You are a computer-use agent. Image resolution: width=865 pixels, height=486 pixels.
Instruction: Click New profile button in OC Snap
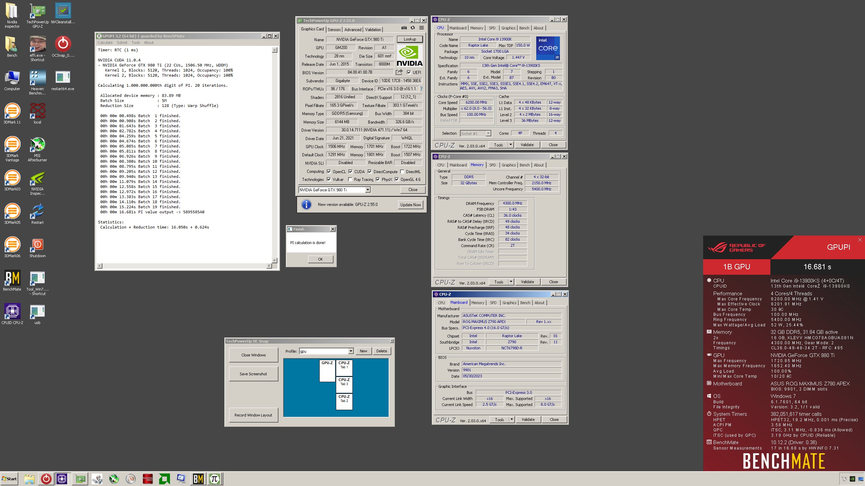click(x=363, y=351)
